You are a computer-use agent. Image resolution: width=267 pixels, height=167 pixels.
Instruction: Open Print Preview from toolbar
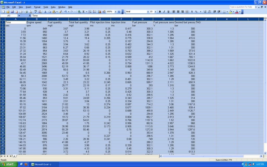30,11
